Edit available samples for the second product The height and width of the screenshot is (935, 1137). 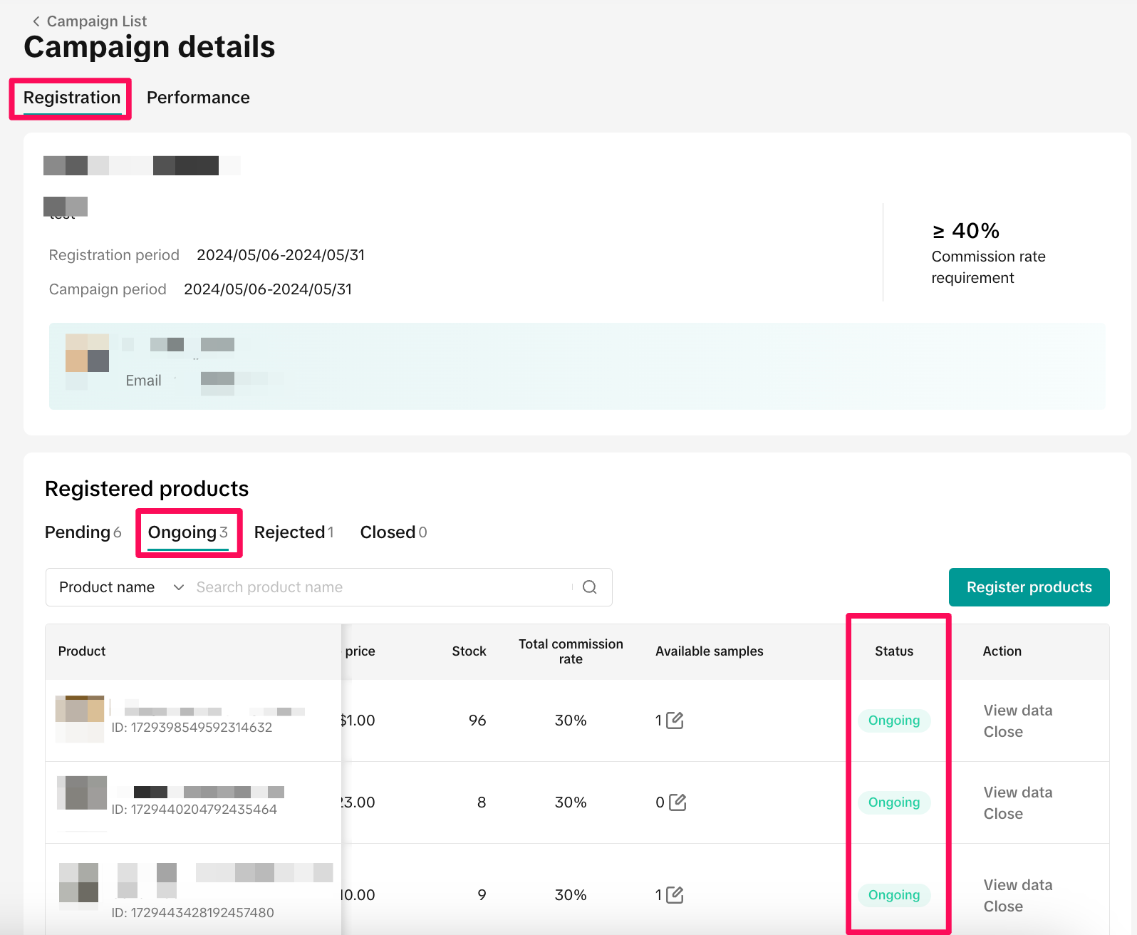pos(677,802)
